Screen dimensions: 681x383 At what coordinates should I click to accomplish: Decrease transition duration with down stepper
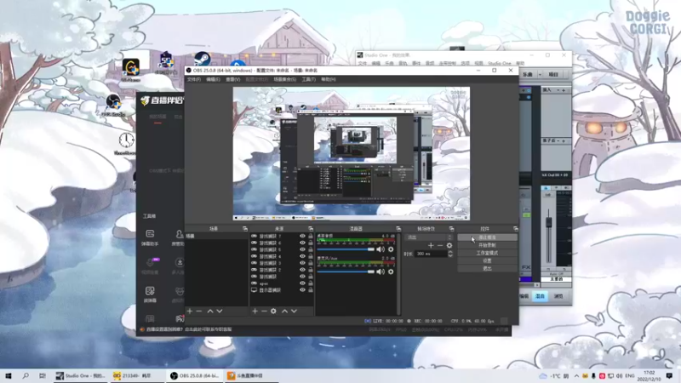tap(450, 256)
